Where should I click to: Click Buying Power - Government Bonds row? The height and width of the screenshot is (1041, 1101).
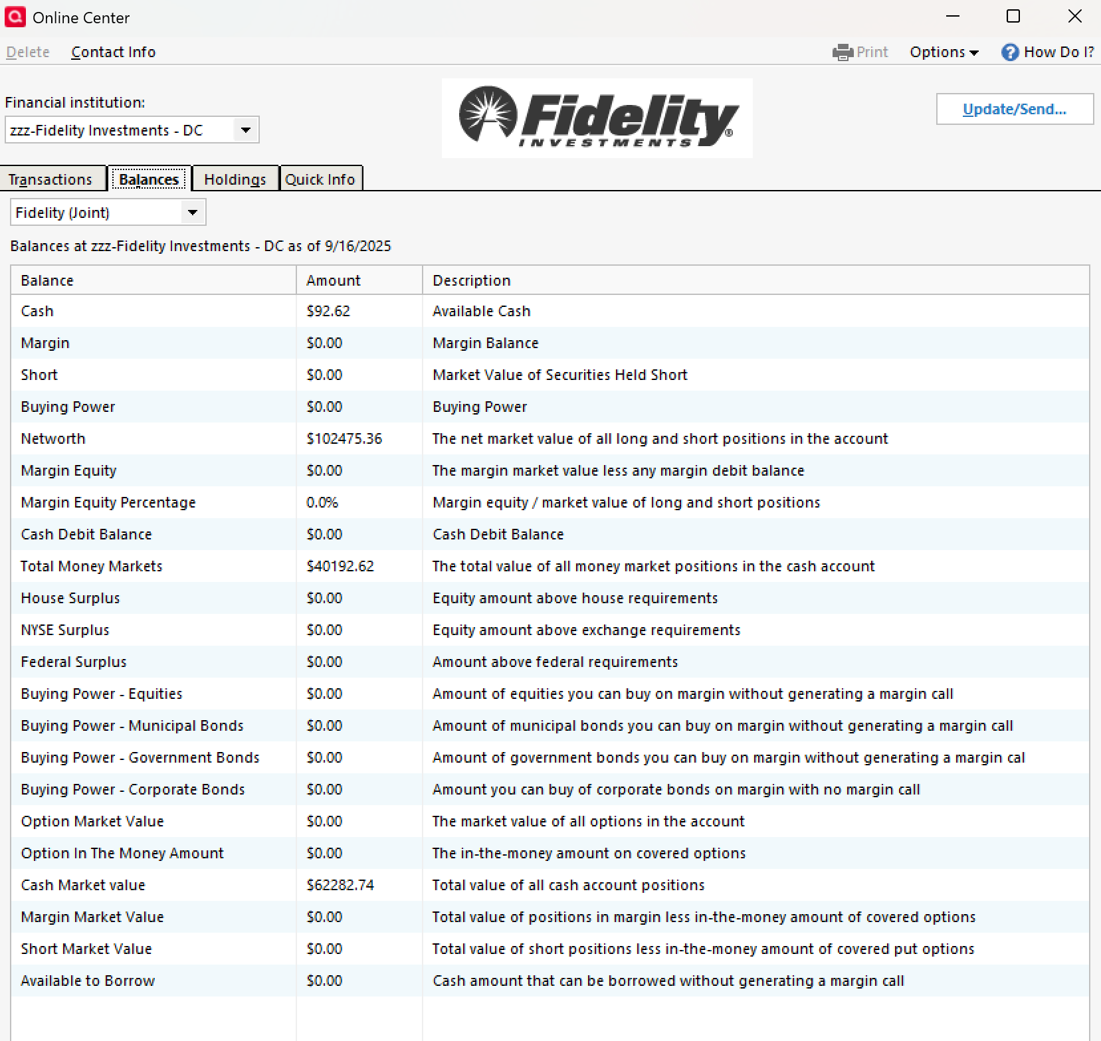[x=550, y=757]
